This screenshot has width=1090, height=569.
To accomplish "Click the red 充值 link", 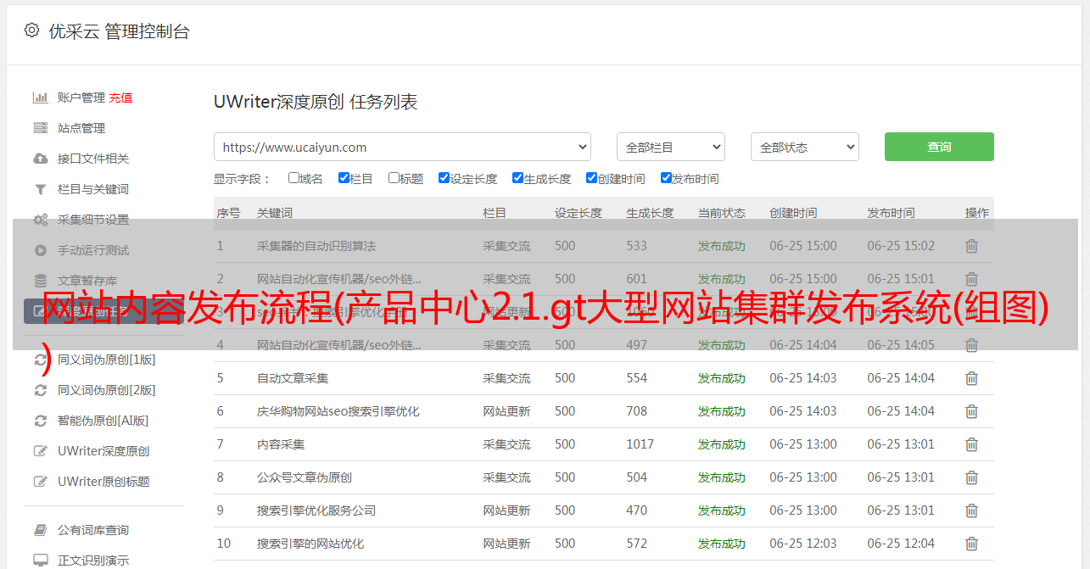I will click(120, 98).
